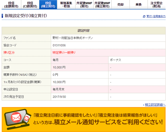Click the small envelope icon on the phone
Screen dimensions: 168x132
26,118
